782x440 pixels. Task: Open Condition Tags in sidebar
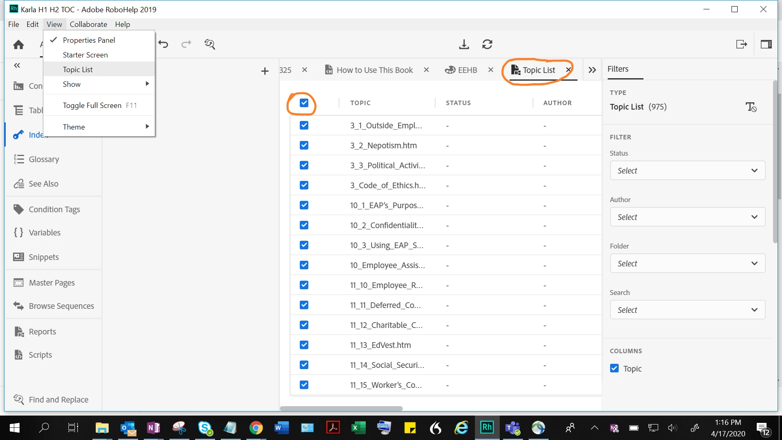[54, 209]
